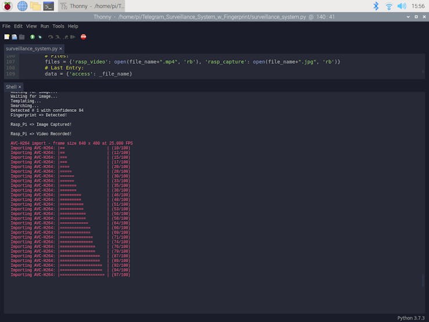
Task: Click the Step into debug icon
Action: coord(58,37)
